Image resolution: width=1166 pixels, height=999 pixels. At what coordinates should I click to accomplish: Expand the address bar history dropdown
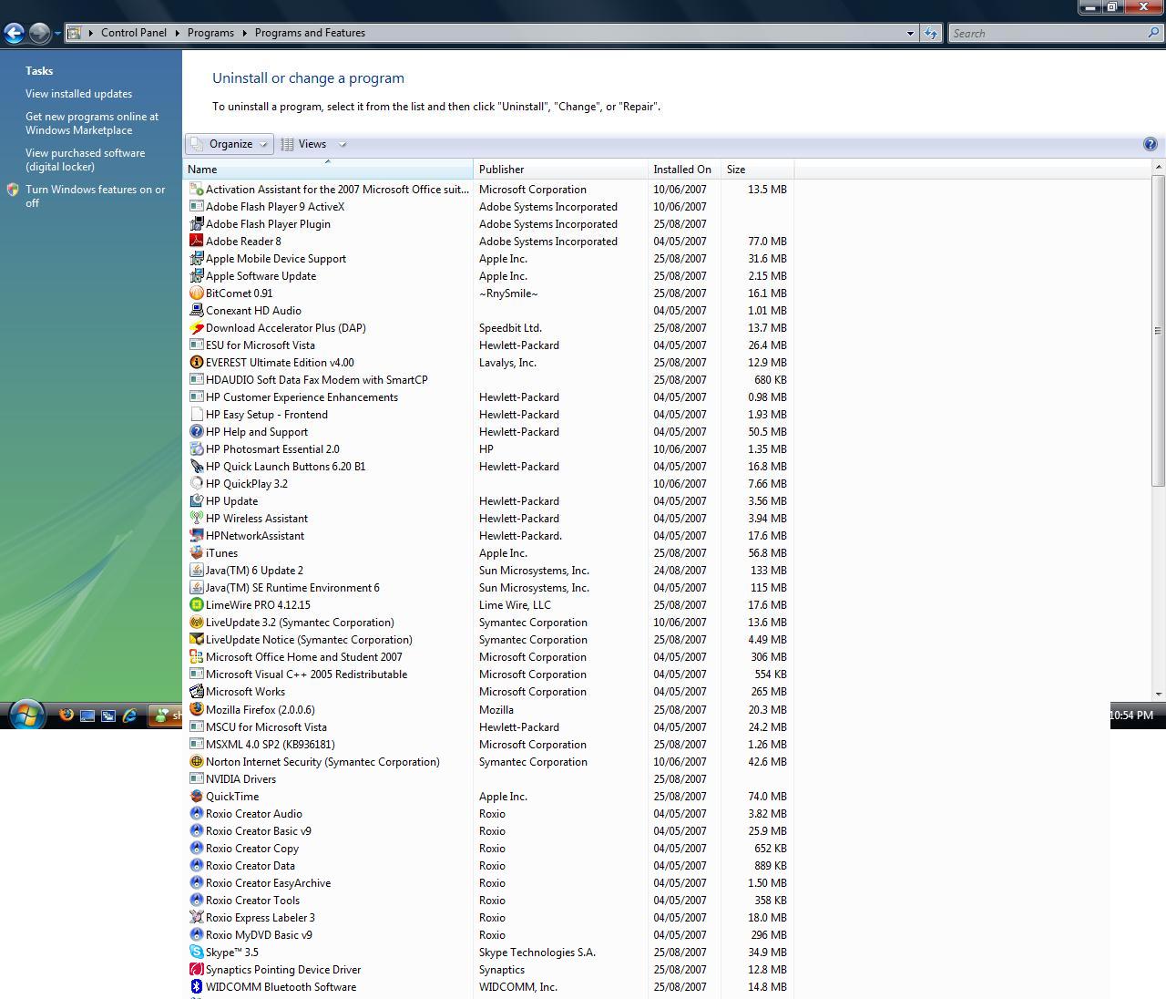[x=909, y=33]
